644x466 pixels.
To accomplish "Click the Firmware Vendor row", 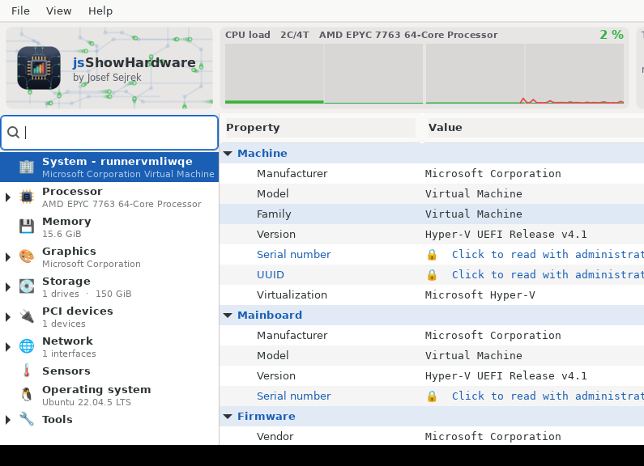I will (432, 436).
